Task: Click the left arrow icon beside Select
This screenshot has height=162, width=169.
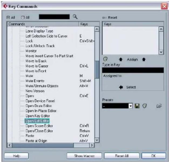Action: pos(121,87)
